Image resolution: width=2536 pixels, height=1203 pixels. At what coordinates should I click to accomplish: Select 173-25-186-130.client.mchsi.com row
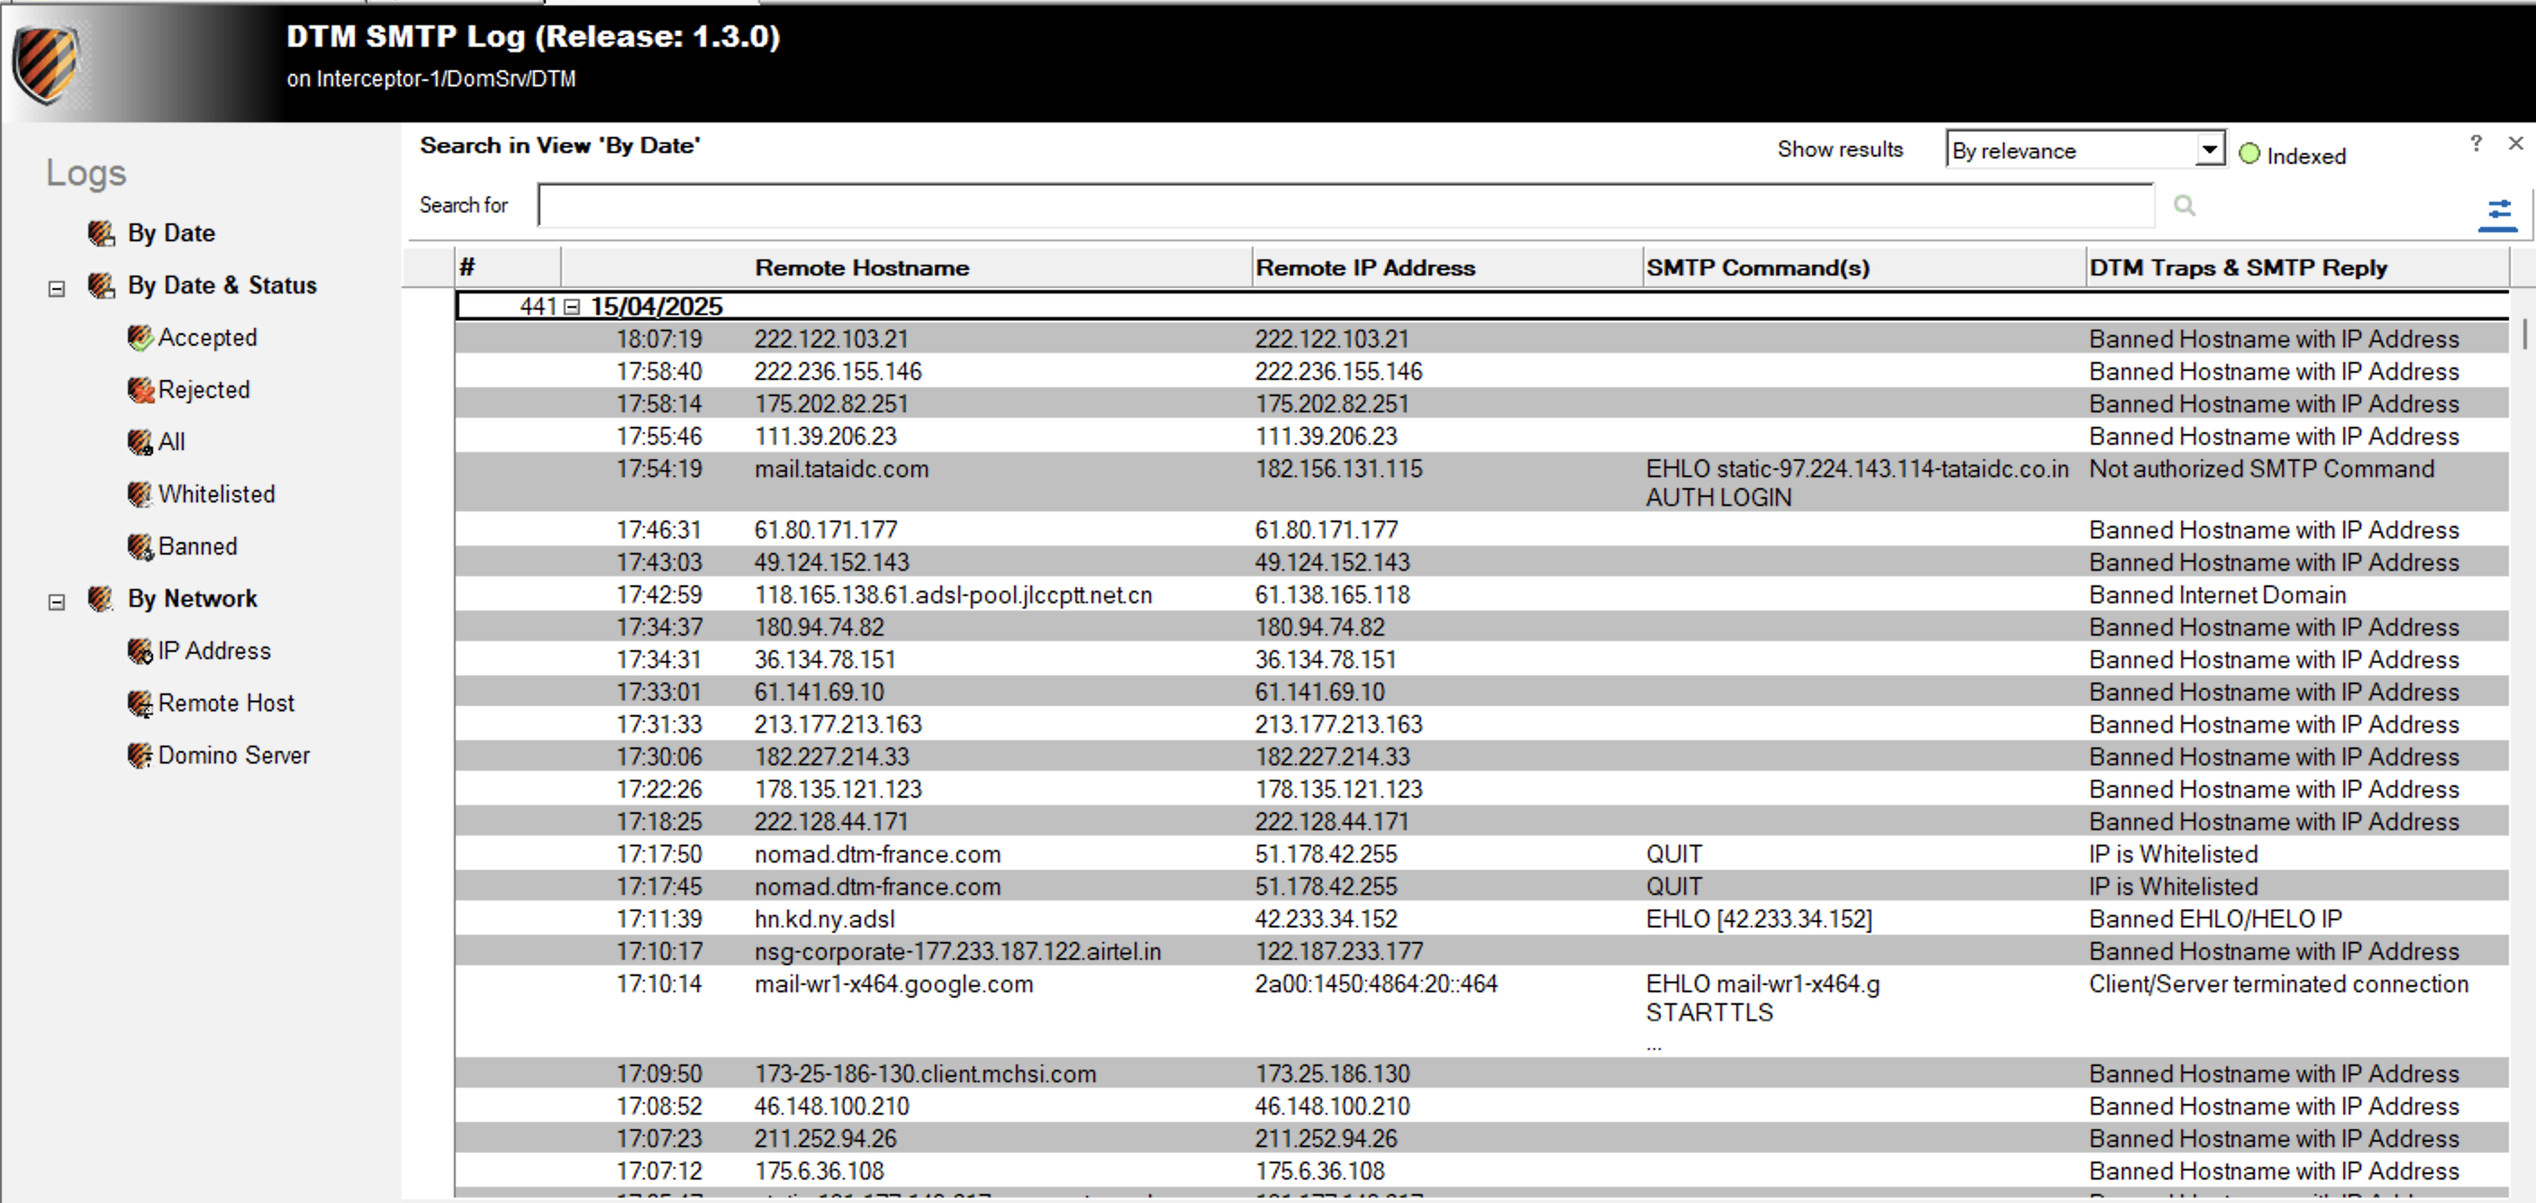(1481, 1073)
